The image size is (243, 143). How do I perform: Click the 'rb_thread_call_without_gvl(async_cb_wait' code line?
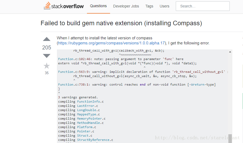point(135,76)
